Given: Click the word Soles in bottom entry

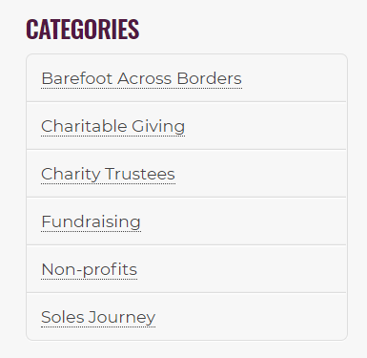Looking at the screenshot, I should [x=63, y=317].
